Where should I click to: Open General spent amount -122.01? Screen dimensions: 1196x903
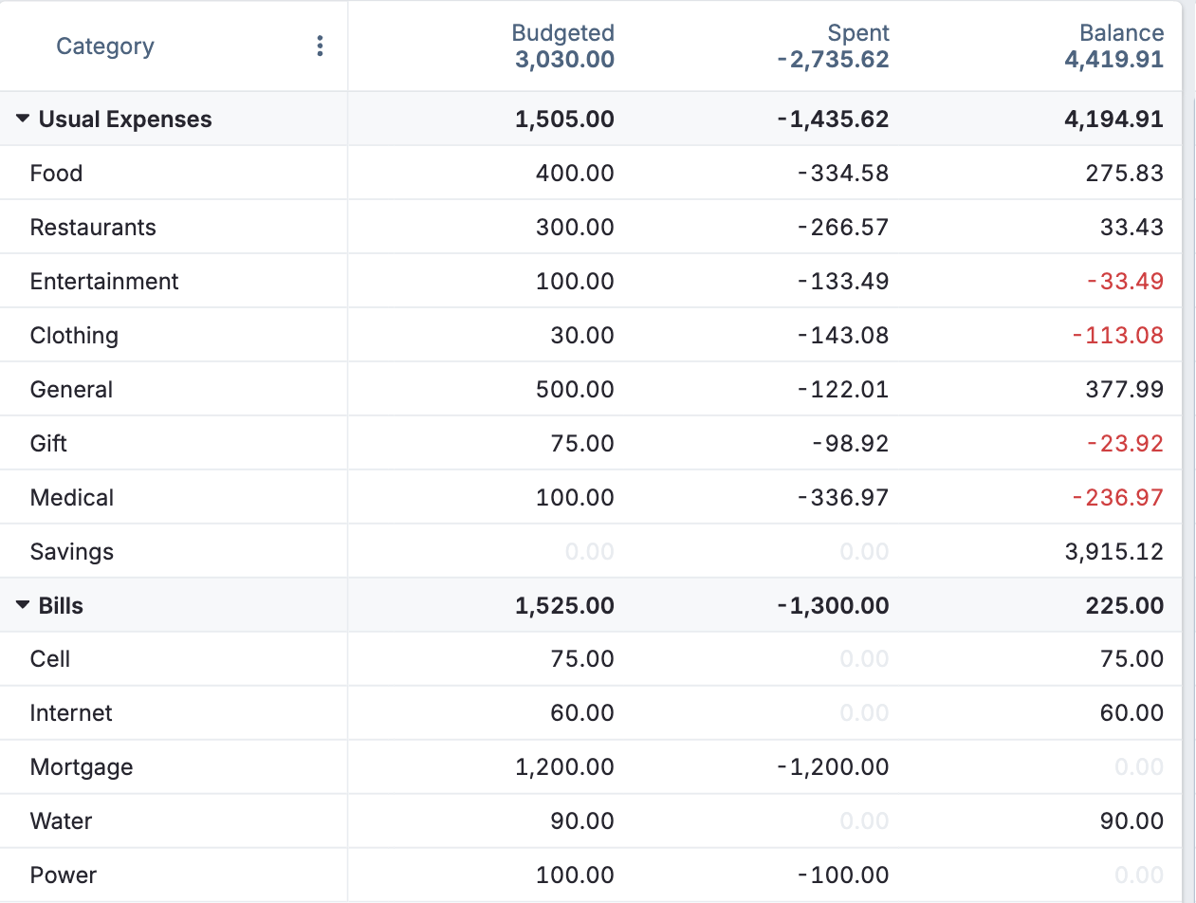click(843, 390)
